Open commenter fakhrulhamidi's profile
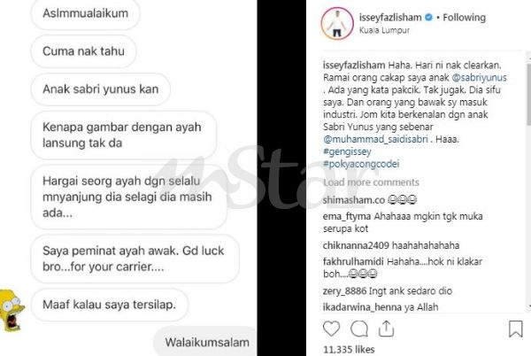The height and width of the screenshot is (356, 531). [353, 261]
